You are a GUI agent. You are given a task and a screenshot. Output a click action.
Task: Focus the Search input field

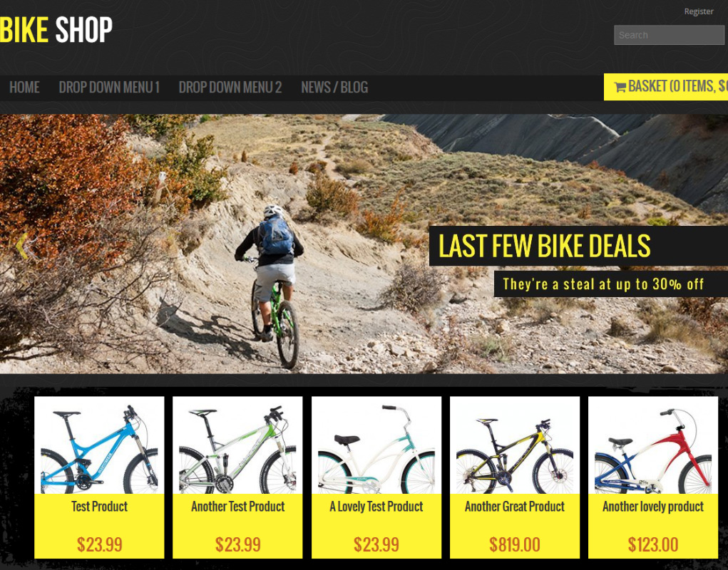pos(669,35)
